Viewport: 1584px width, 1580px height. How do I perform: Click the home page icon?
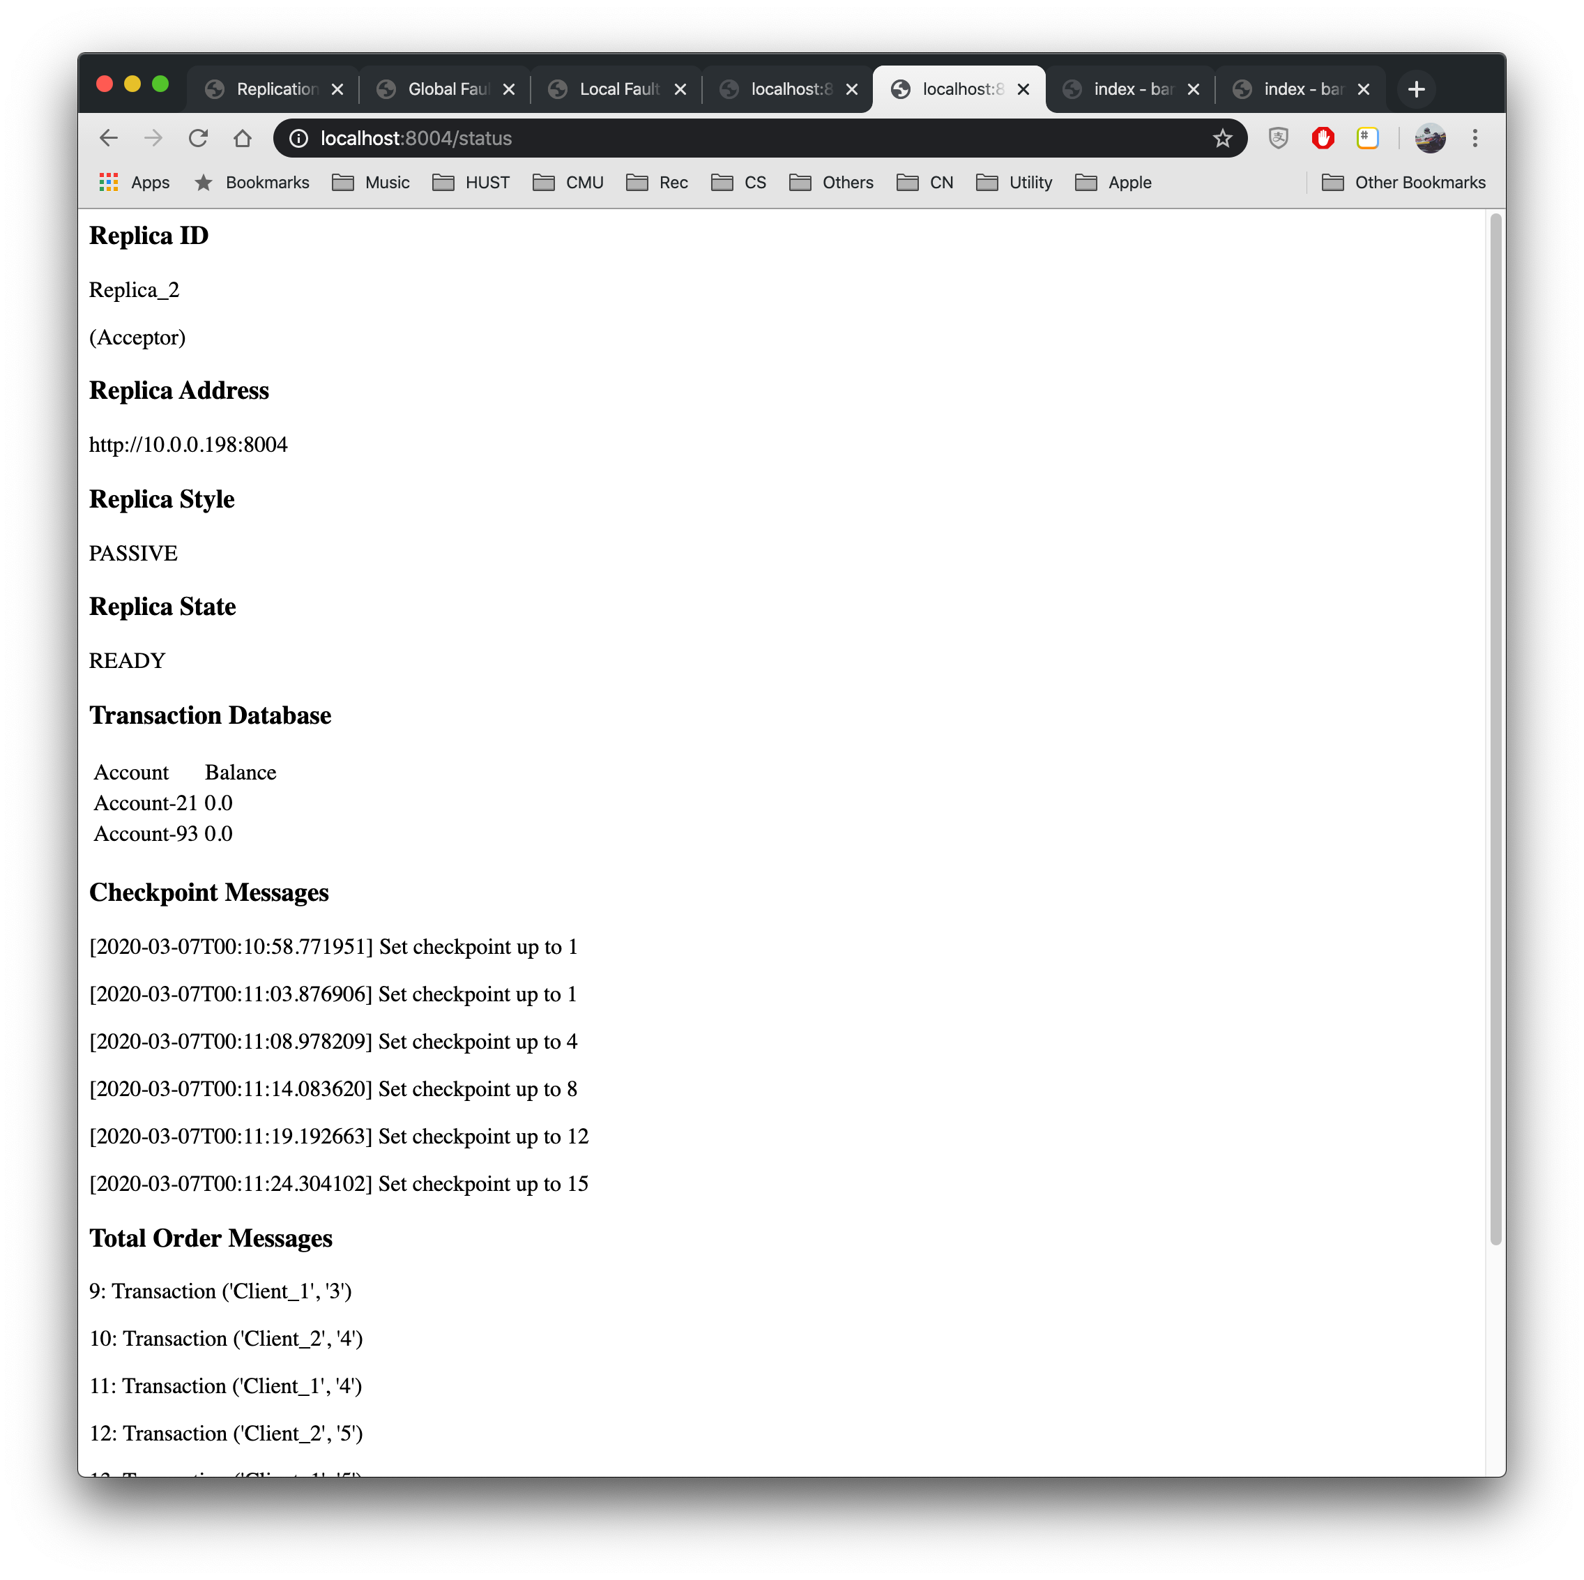coord(243,139)
